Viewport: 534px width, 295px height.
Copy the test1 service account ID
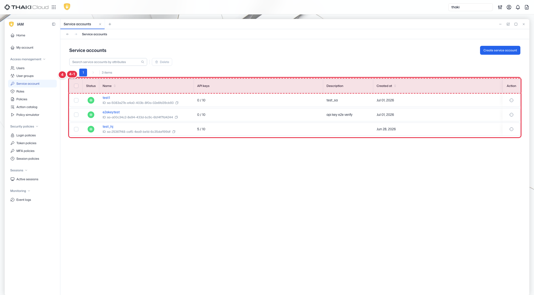177,103
